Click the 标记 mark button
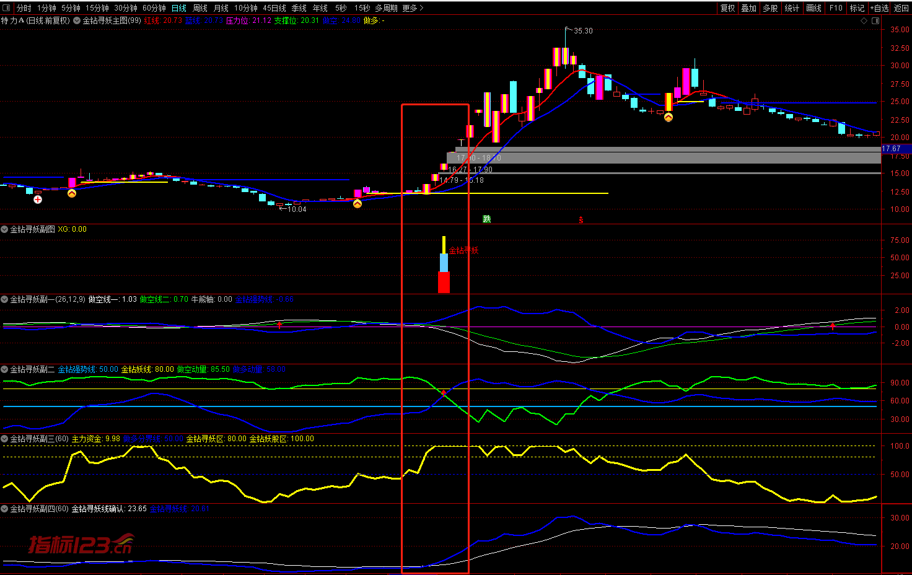Image resolution: width=912 pixels, height=575 pixels. pyautogui.click(x=857, y=8)
